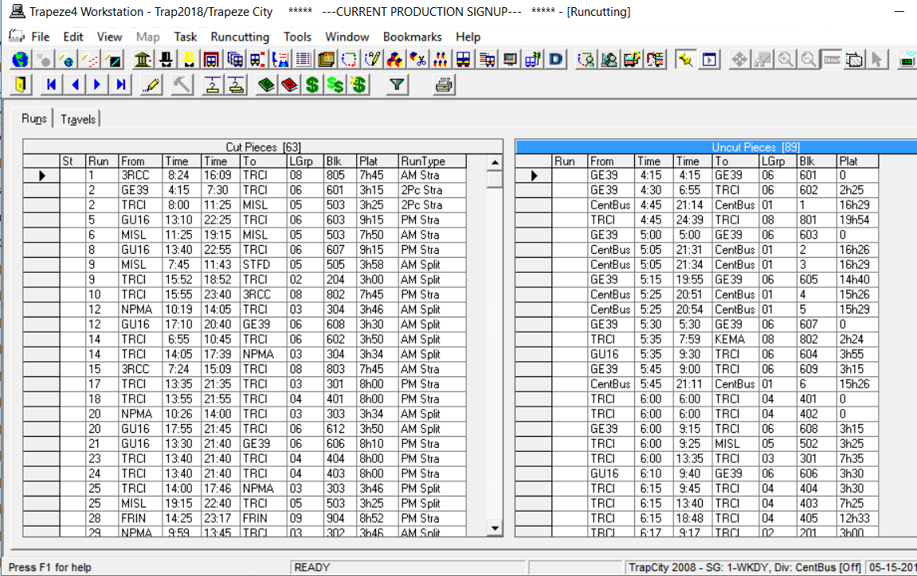Image resolution: width=917 pixels, height=576 pixels.
Task: Click the scissors cut icon in the toolbar
Action: 418,59
